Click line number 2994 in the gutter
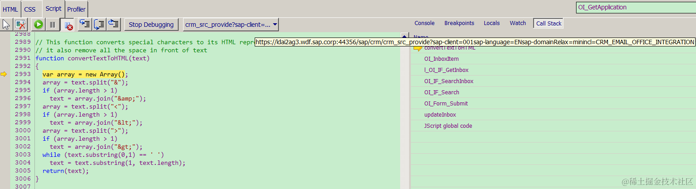Screen dimensions: 696x189 click(x=22, y=83)
